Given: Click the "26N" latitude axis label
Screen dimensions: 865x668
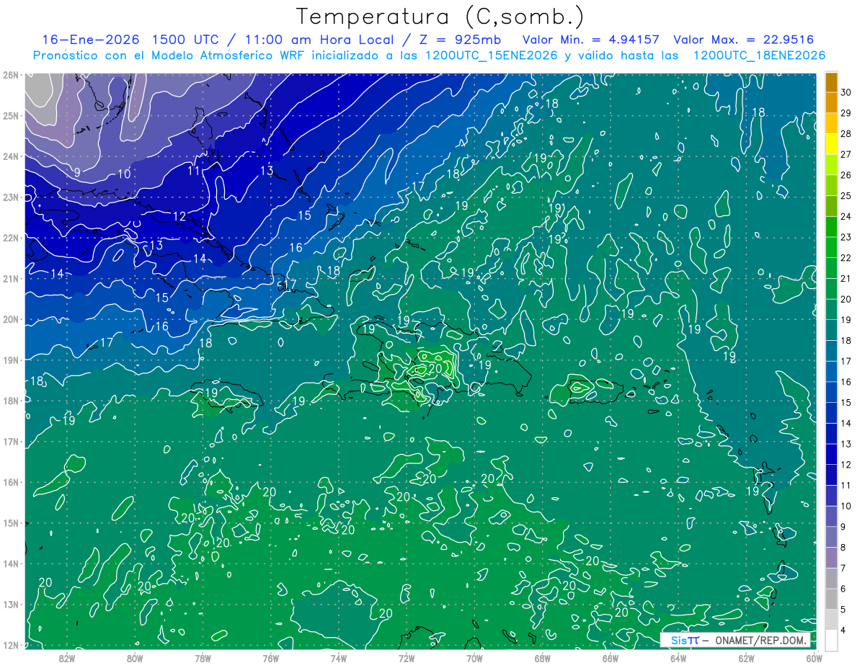Looking at the screenshot, I should pyautogui.click(x=11, y=74).
